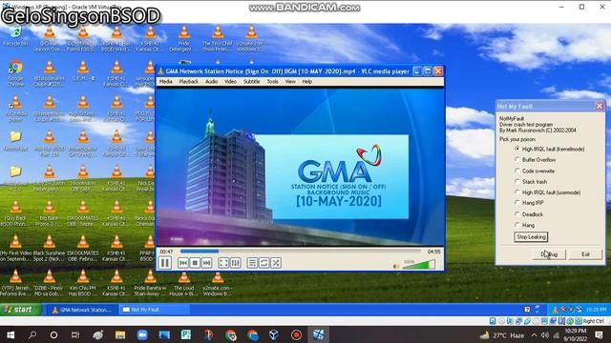Select the (YTP) Jerreh video file
The height and width of the screenshot is (343, 611).
(15, 283)
